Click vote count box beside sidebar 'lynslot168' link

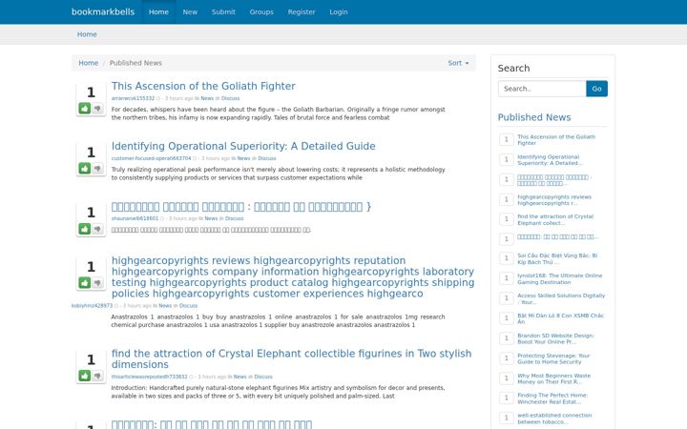(x=507, y=278)
